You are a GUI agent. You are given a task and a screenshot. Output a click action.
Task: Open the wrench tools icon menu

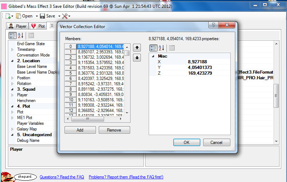[65, 16]
